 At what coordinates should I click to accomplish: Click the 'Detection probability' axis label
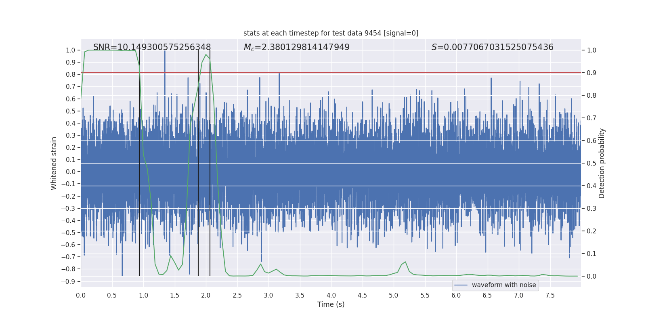(x=602, y=163)
